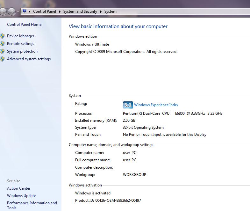The height and width of the screenshot is (211, 250).
Task: Click the No Pen or Touch Input text
Action: coord(165,135)
